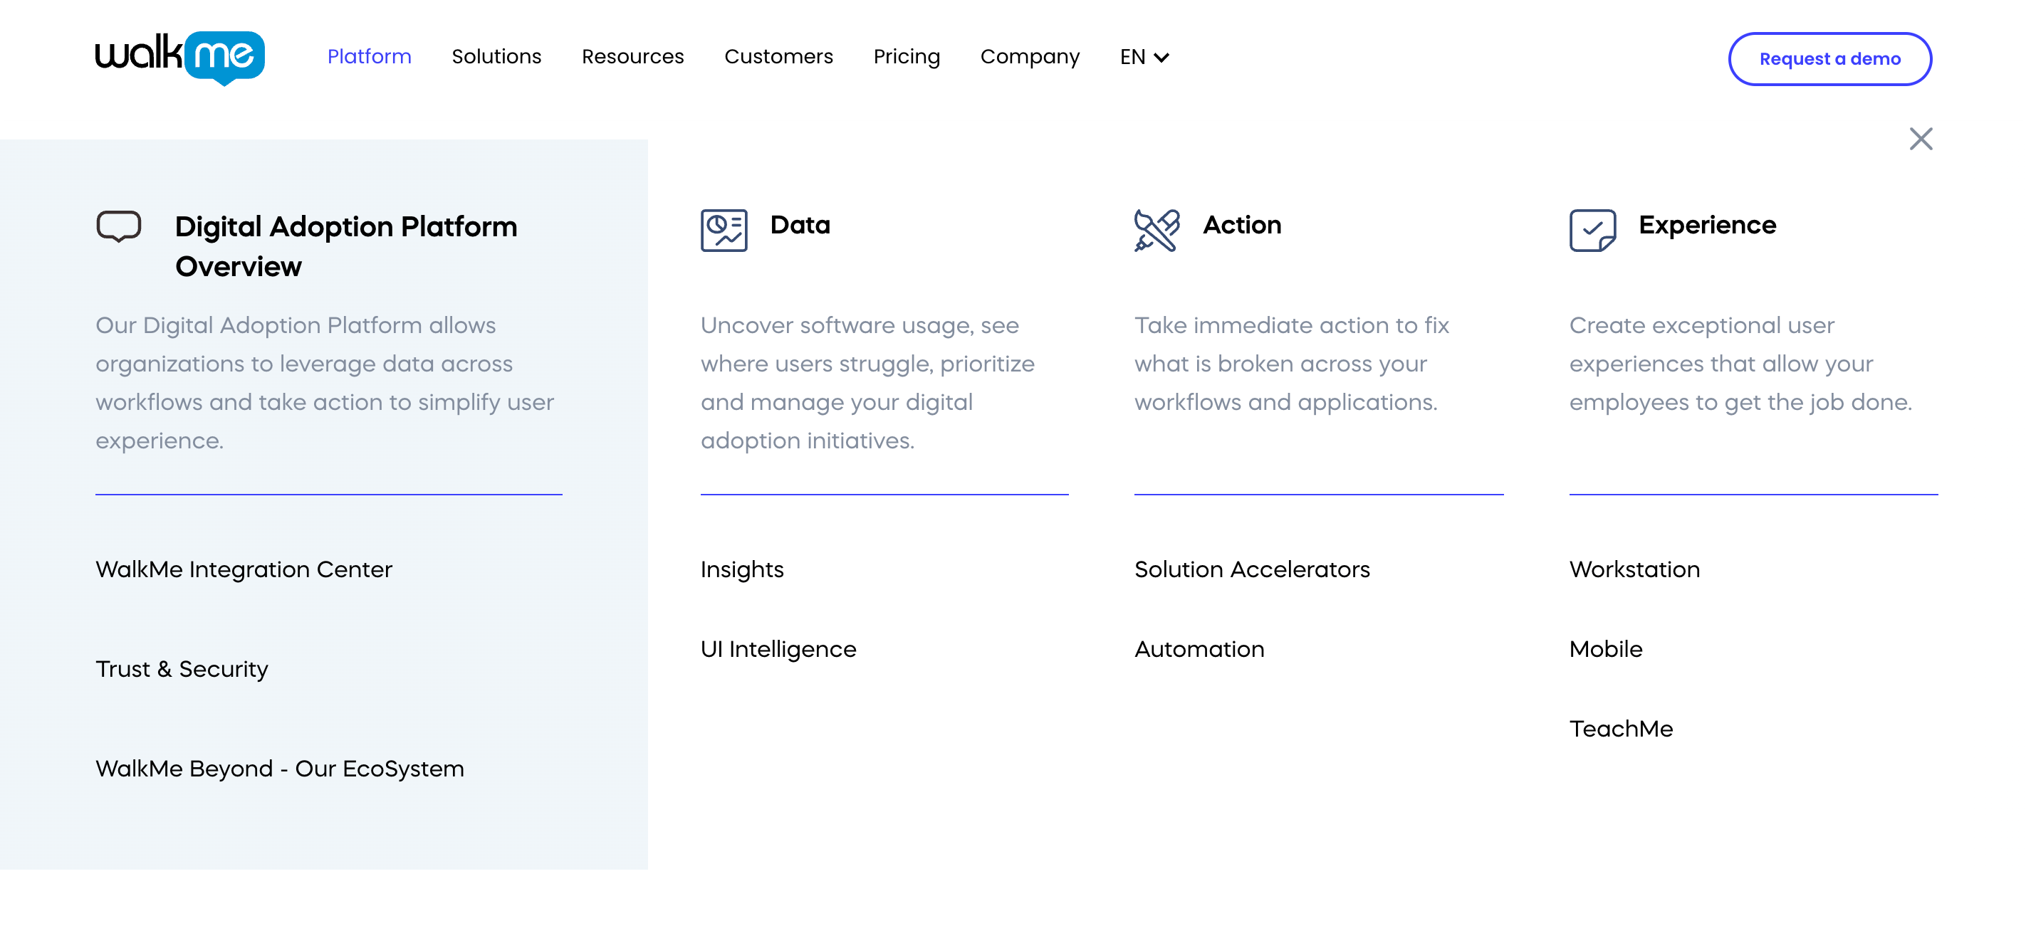Click the WalkMe logo icon
The width and height of the screenshot is (2031, 938).
pyautogui.click(x=180, y=57)
